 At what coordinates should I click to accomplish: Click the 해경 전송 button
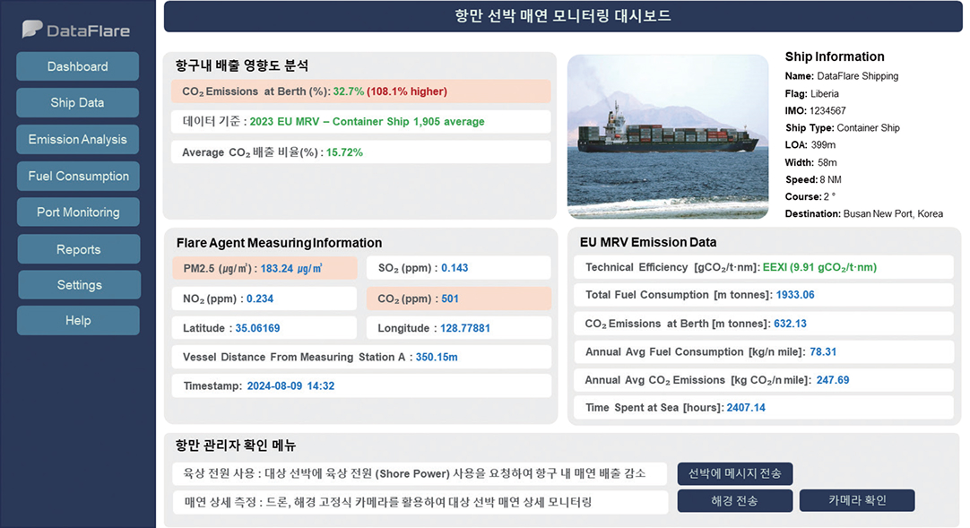tap(734, 501)
